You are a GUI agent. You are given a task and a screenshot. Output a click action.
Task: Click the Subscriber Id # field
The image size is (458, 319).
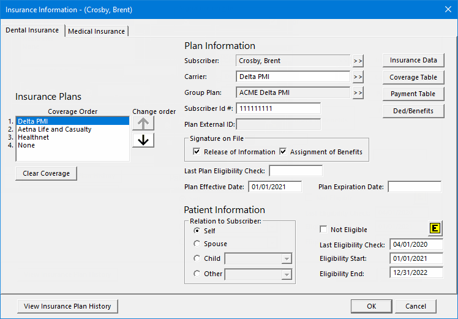click(x=278, y=108)
